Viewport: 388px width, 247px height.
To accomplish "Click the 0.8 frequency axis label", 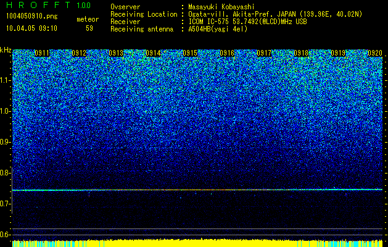I will point(5,173).
